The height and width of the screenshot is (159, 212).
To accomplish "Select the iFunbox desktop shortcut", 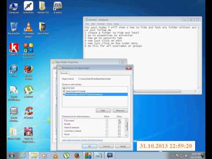I will pyautogui.click(x=58, y=8).
